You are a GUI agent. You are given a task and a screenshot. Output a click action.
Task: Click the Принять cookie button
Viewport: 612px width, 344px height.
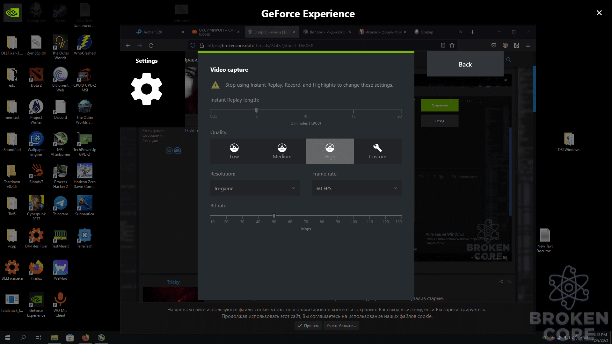coord(308,326)
